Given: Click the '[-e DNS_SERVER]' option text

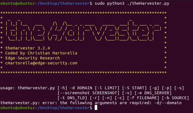Looking at the screenshot, I should tap(153, 93).
